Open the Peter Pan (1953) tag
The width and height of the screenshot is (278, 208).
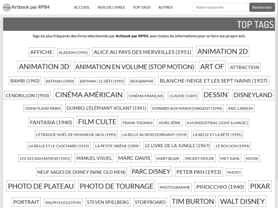[x=199, y=172]
